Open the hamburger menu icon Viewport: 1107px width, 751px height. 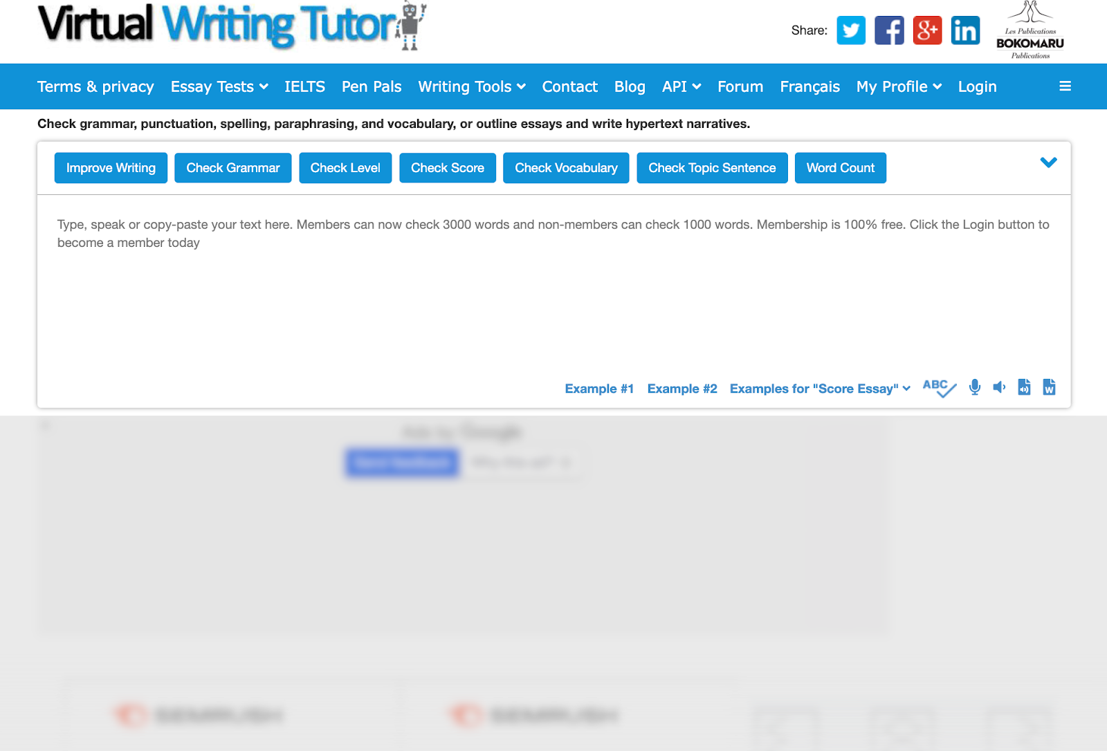(1065, 86)
